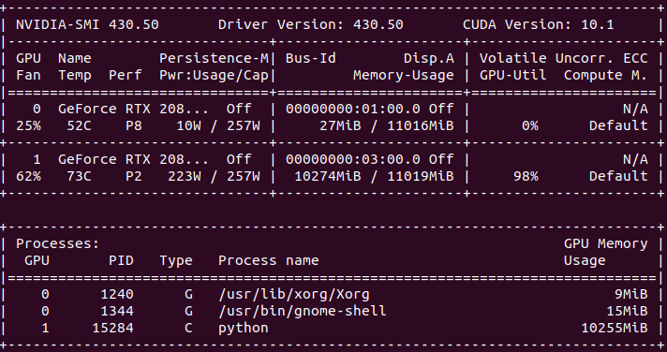Click the 0% GPU utilization value
The width and height of the screenshot is (667, 352).
pyautogui.click(x=529, y=125)
